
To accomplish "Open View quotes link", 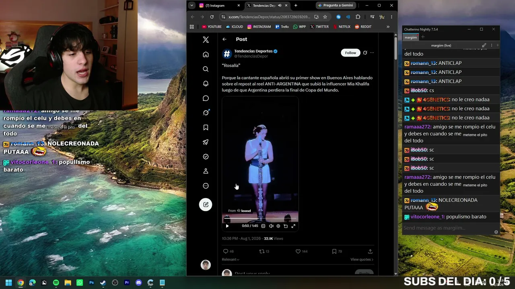I will [362, 259].
